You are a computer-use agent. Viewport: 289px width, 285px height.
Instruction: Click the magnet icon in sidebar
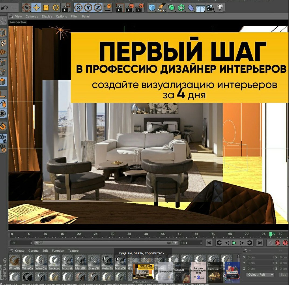[3, 126]
